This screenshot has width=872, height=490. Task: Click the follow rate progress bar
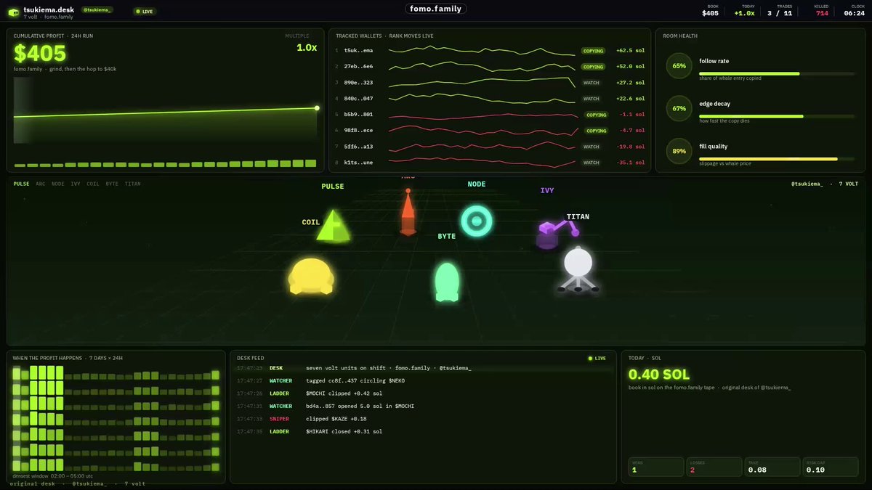[x=779, y=73]
